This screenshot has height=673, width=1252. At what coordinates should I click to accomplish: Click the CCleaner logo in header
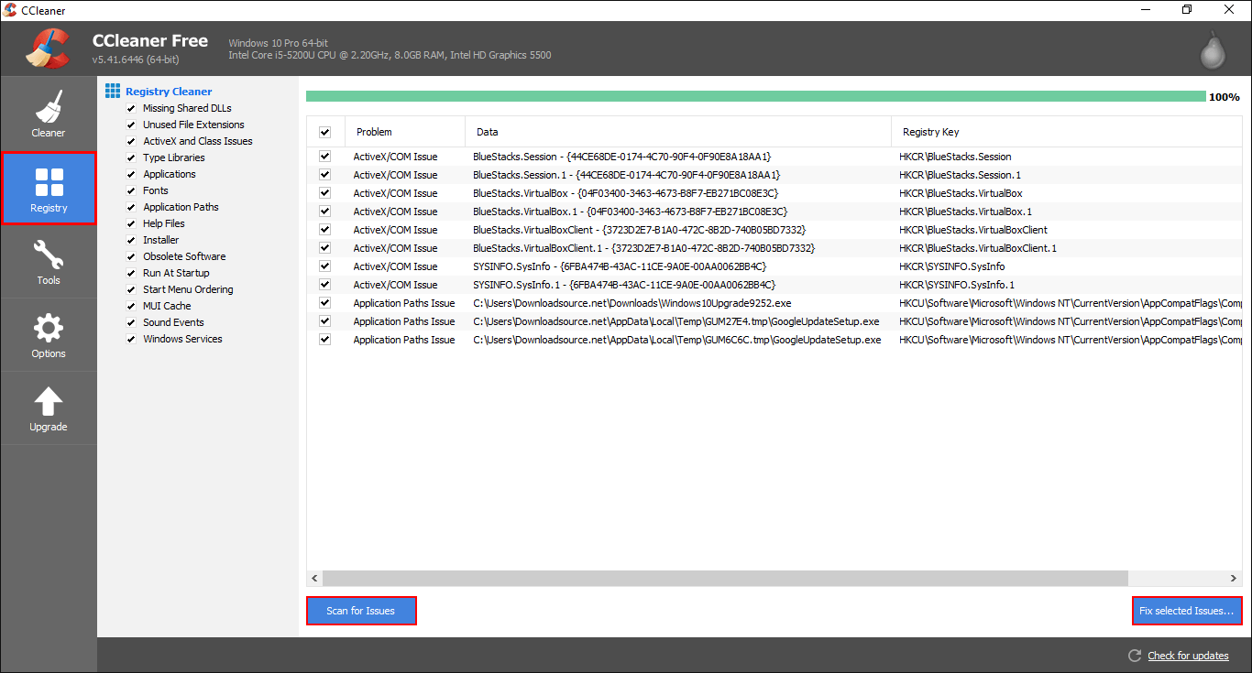(48, 49)
